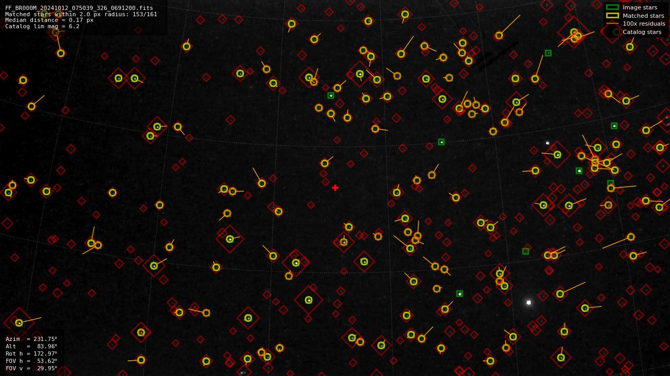Viewport: 670px width, 376px height.
Task: Select the 'FOV v = 29.95°' value
Action: pyautogui.click(x=31, y=368)
